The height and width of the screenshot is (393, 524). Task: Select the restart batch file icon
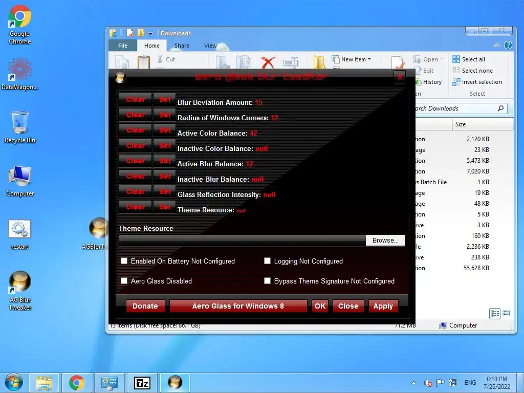(20, 234)
